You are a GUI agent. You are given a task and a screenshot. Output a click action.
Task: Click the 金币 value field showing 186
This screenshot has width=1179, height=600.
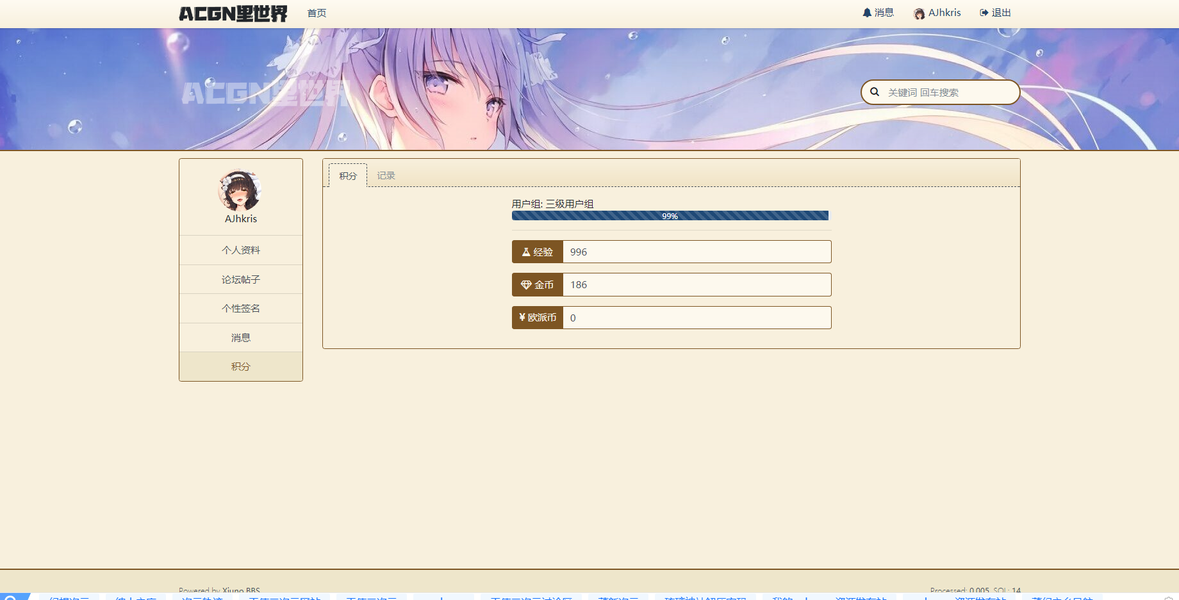(697, 284)
